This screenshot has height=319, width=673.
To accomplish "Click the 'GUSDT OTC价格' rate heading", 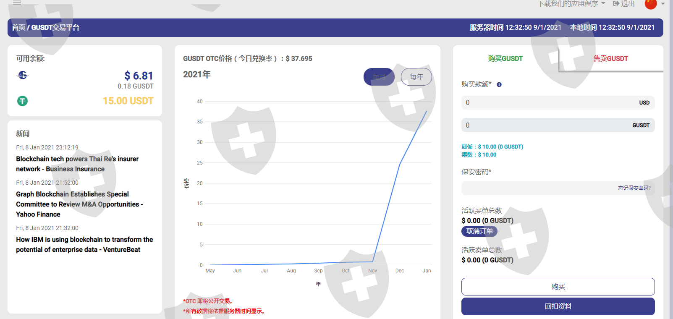I will tap(248, 59).
